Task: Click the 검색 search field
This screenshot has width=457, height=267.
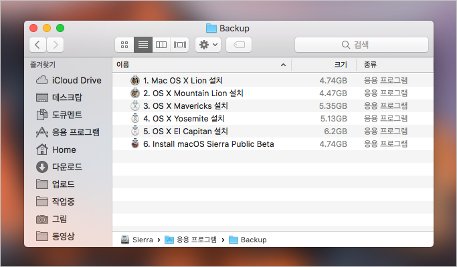Action: click(361, 45)
